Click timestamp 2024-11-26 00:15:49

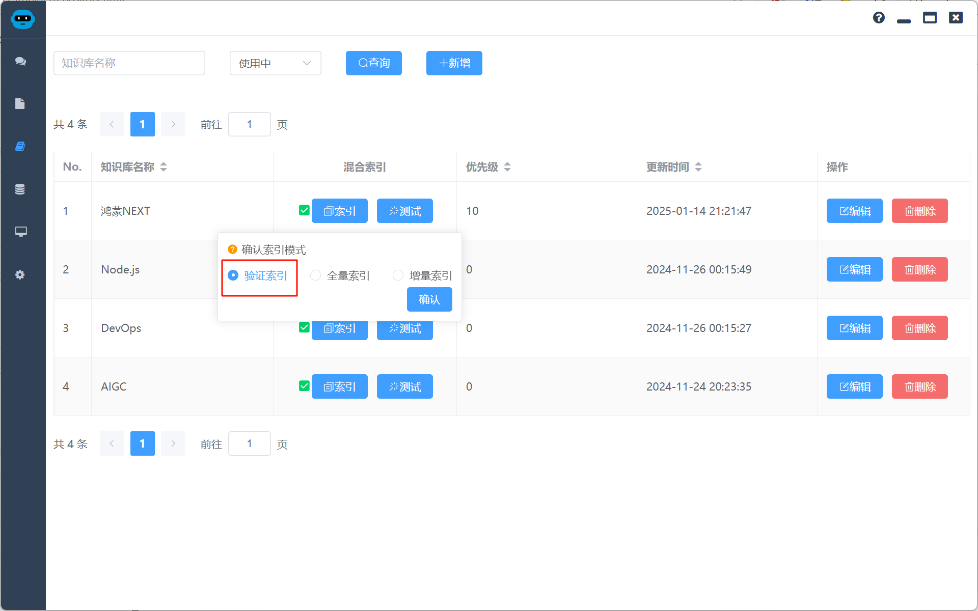(x=699, y=269)
